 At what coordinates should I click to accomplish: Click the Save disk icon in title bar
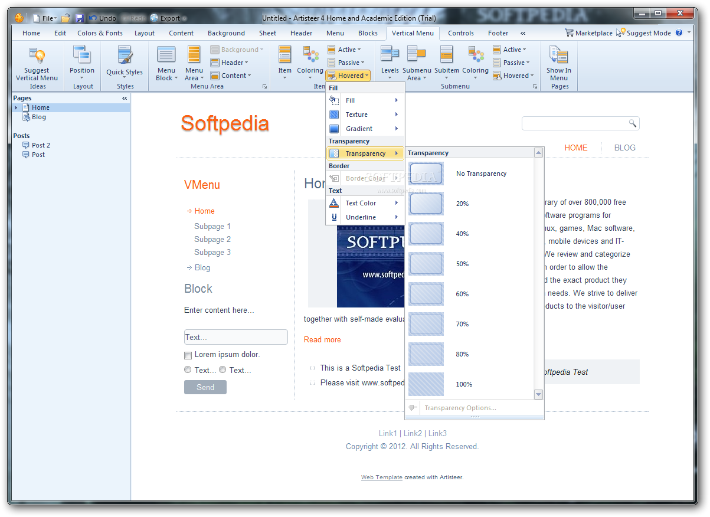point(80,18)
